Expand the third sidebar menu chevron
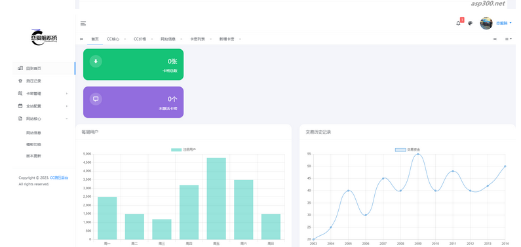Viewport: 521px width, 247px height. tap(67, 94)
